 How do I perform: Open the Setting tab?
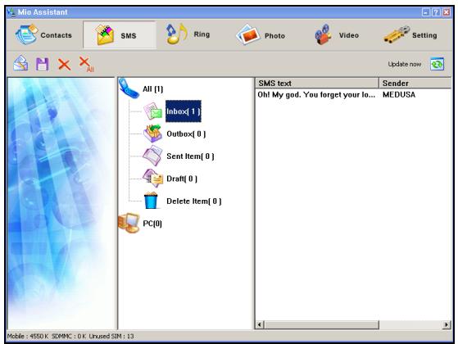pos(410,35)
